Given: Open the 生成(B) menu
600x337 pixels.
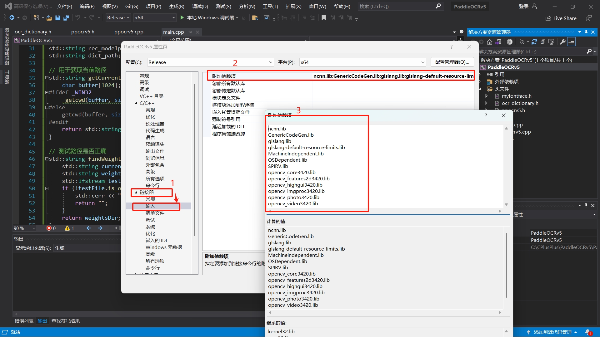Looking at the screenshot, I should pyautogui.click(x=177, y=6).
